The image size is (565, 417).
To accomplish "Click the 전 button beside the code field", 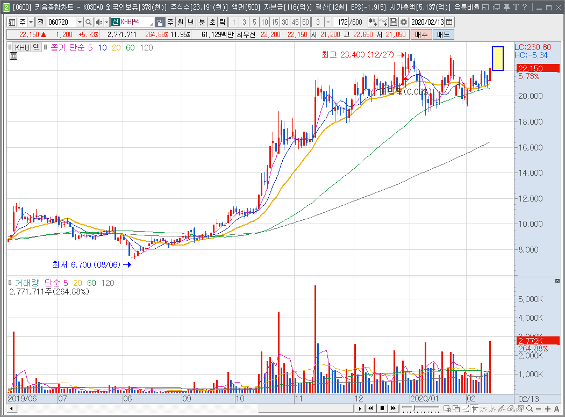I will (40, 23).
